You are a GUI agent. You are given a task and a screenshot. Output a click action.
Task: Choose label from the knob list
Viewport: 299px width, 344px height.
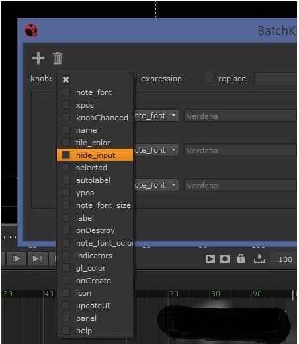(95, 218)
